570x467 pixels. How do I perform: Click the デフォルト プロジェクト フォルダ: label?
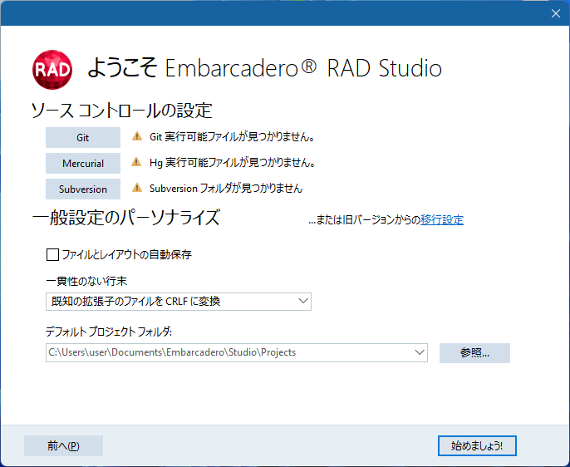(108, 332)
